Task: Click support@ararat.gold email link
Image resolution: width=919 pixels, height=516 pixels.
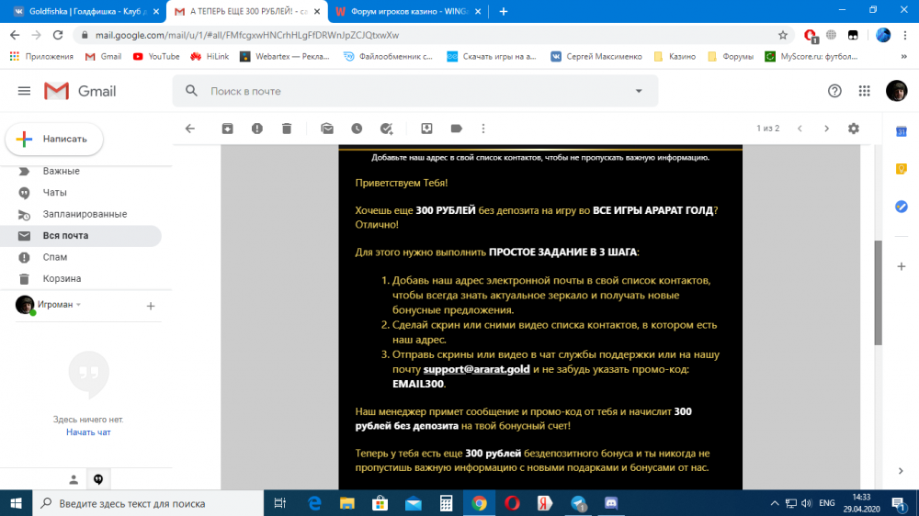Action: 476,369
